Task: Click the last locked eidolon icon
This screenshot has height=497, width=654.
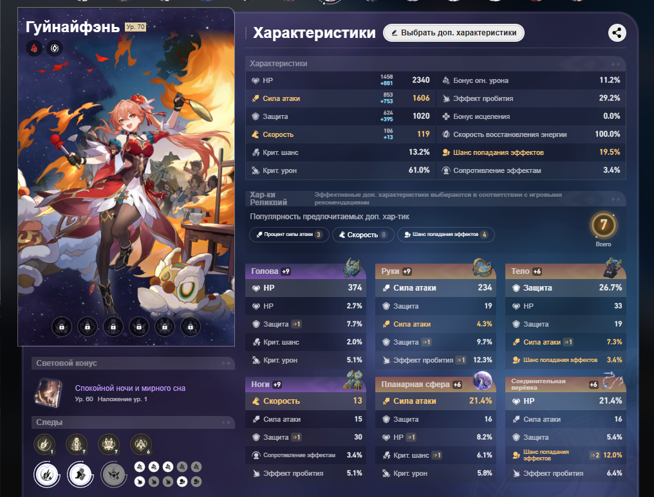Action: point(190,327)
